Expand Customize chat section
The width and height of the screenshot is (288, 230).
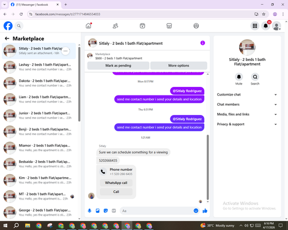tap(247, 94)
